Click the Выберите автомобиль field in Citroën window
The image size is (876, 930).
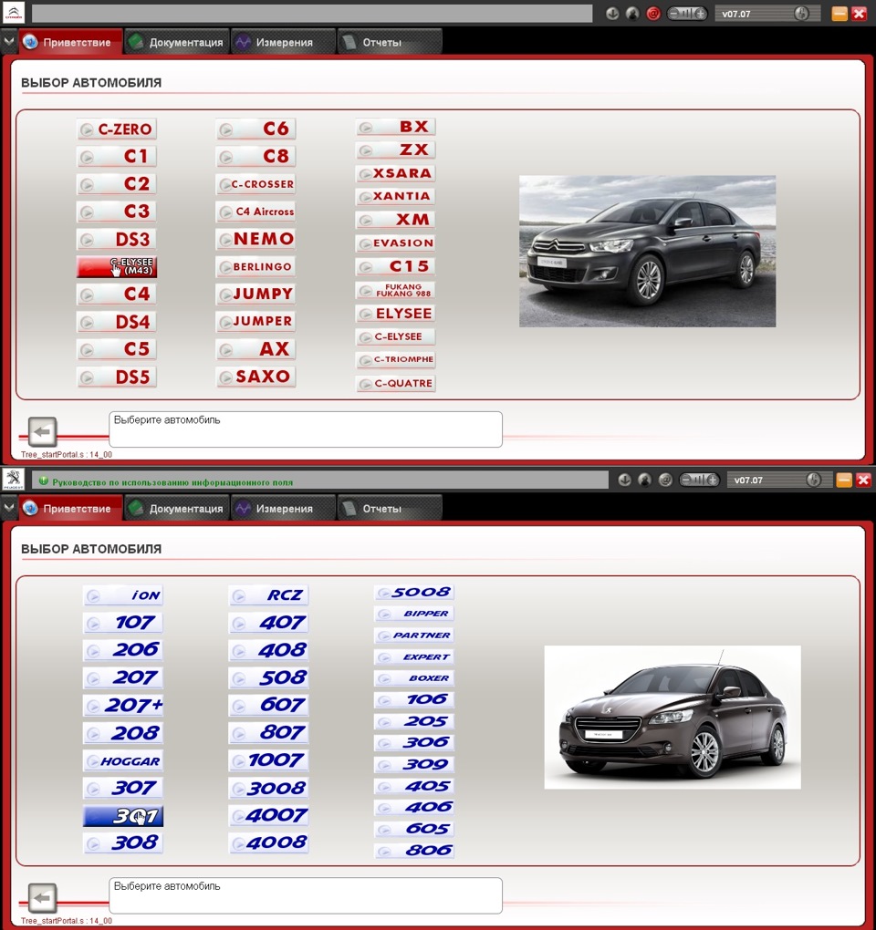[x=306, y=429]
